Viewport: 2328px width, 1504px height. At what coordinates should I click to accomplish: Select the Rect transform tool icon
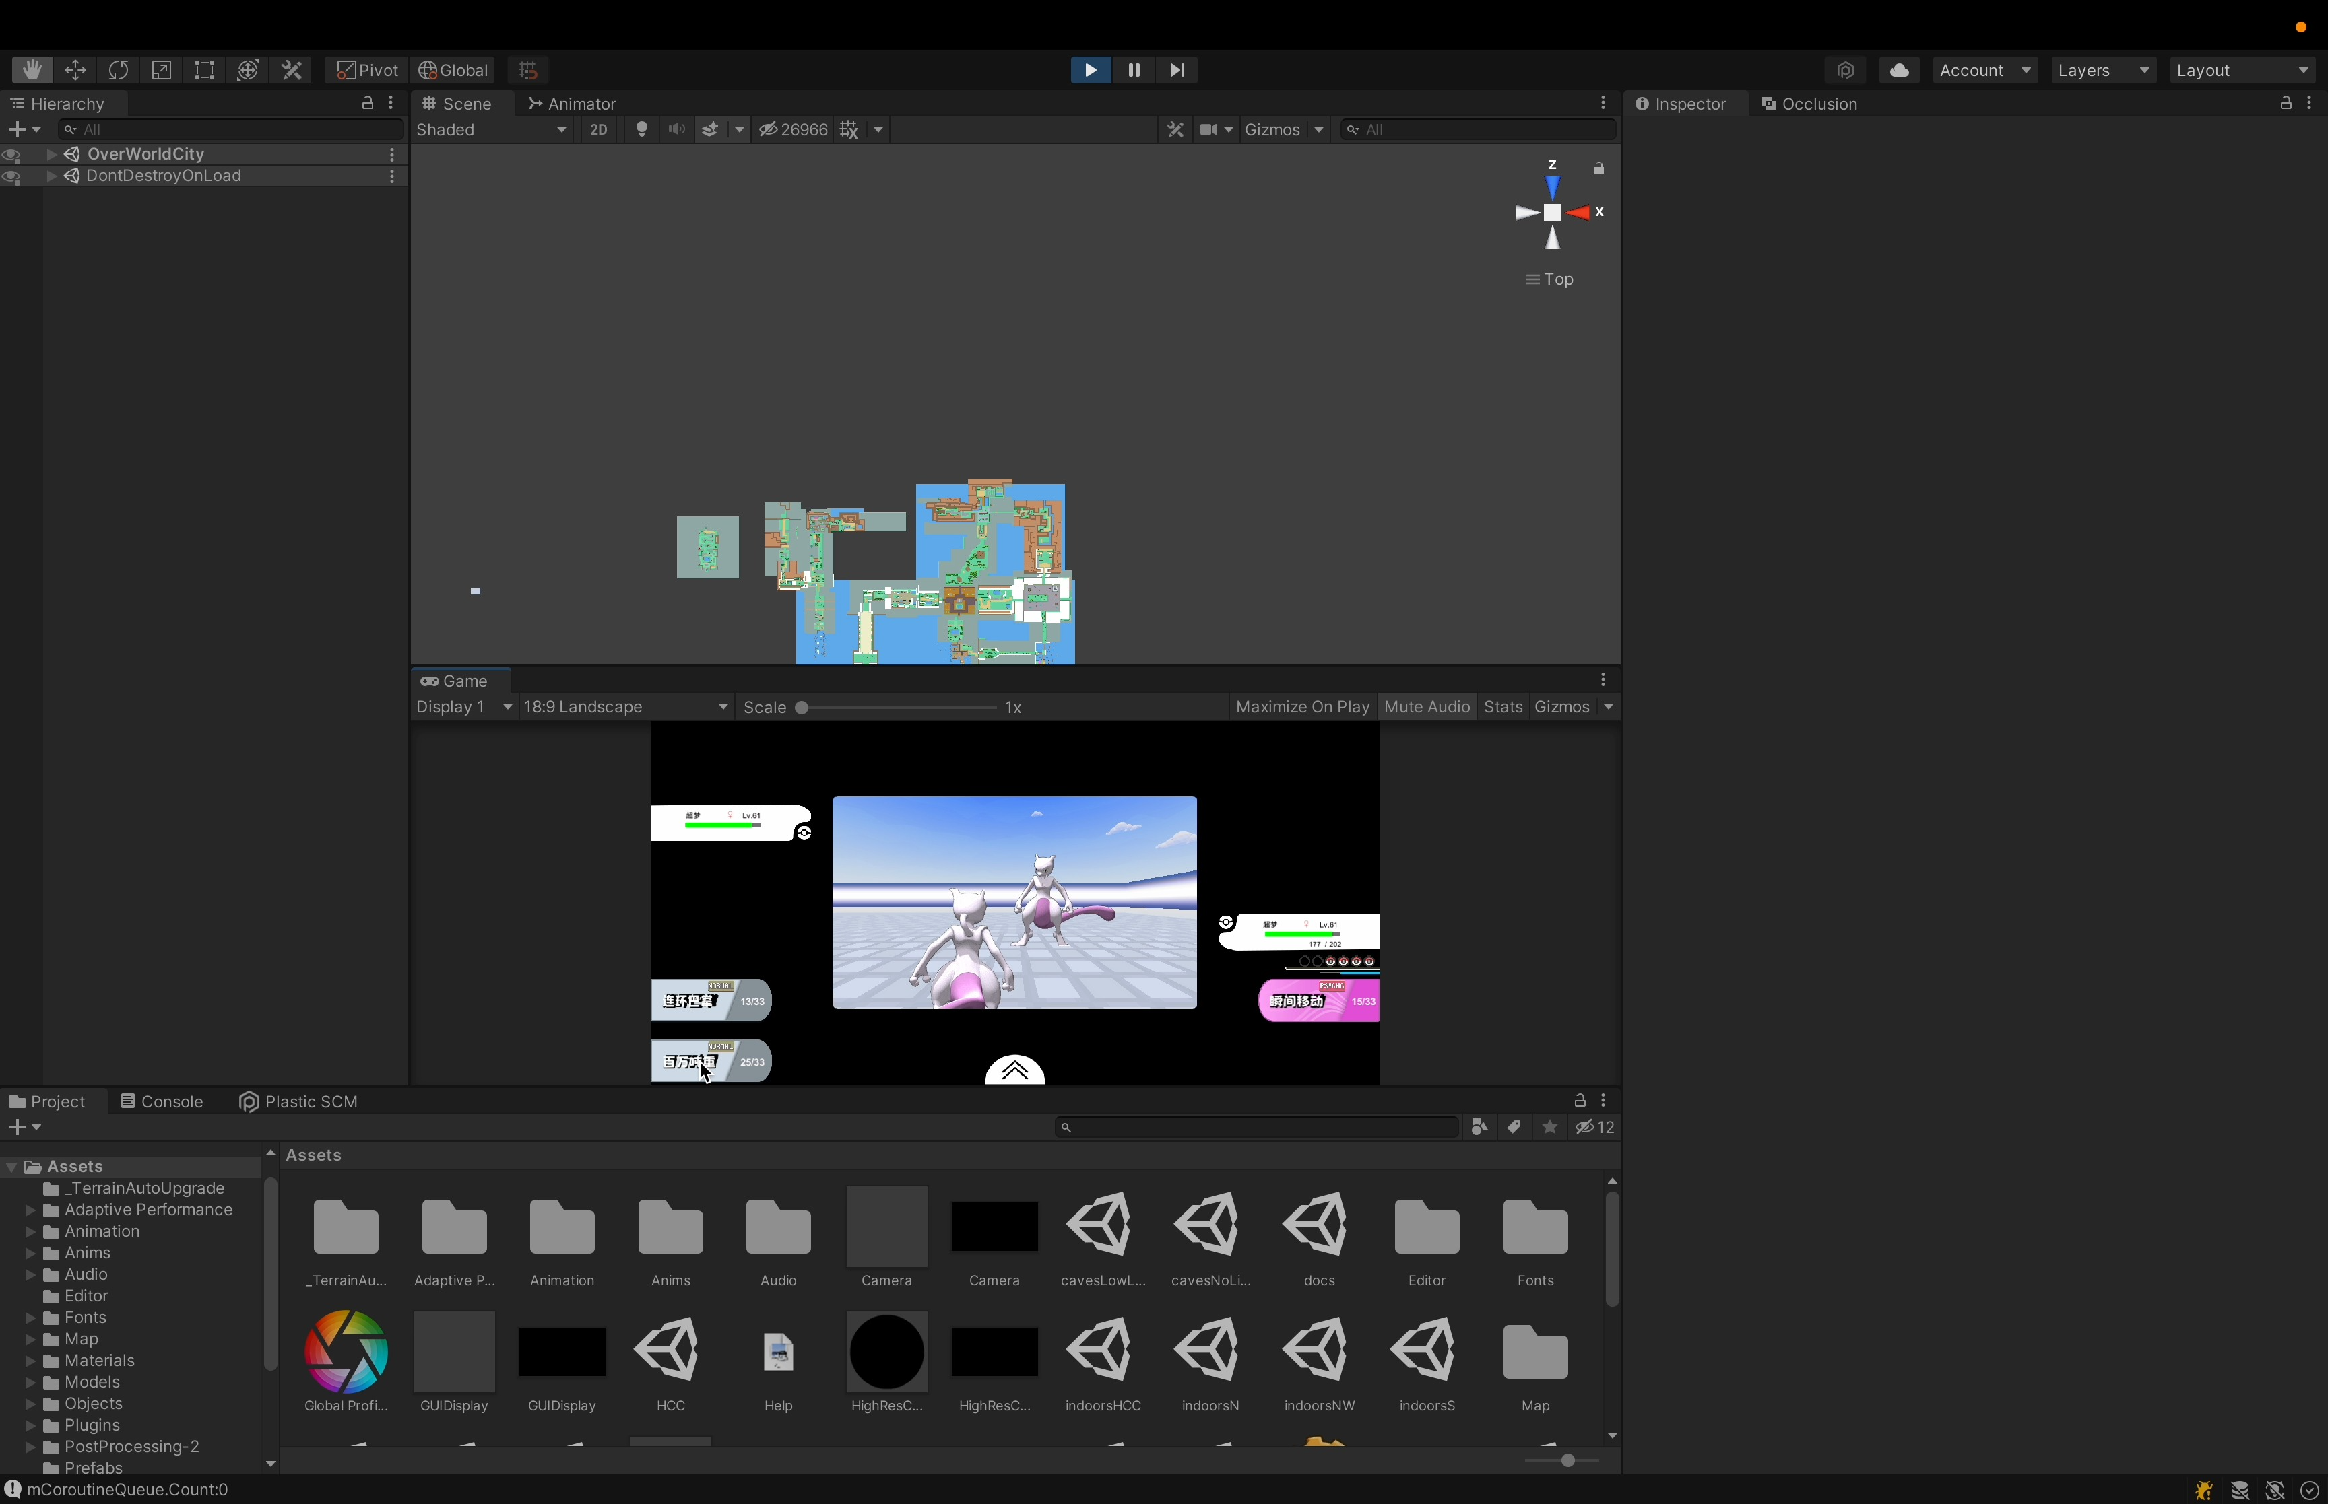pyautogui.click(x=203, y=69)
